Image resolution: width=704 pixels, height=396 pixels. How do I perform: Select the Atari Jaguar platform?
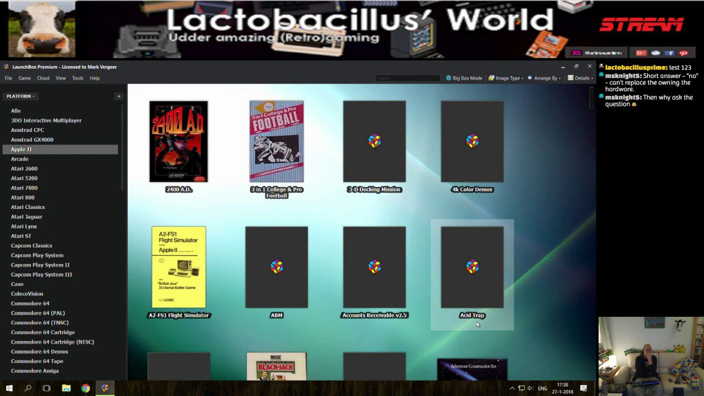[x=60, y=217]
